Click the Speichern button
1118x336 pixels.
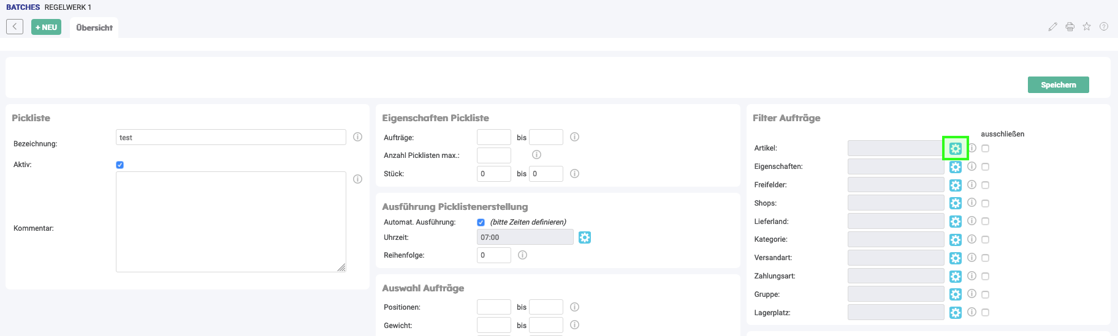click(1058, 85)
